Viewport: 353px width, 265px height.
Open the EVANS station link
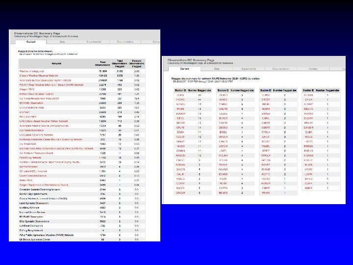(x=223, y=174)
